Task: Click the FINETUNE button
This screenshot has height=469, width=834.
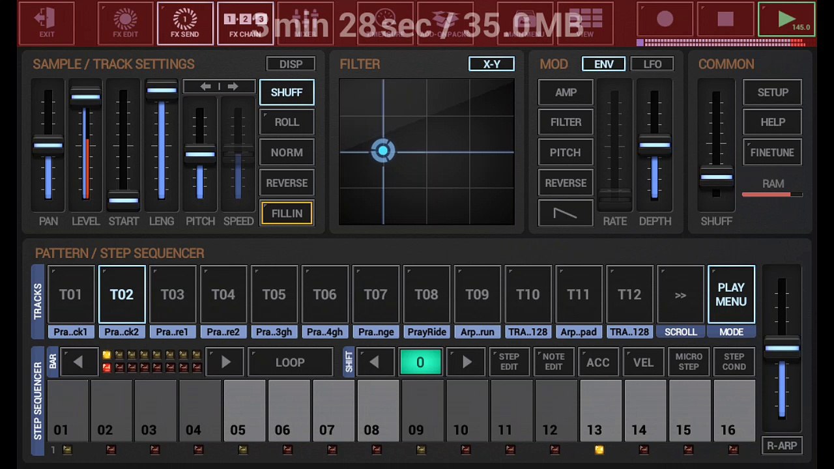Action: click(x=772, y=152)
